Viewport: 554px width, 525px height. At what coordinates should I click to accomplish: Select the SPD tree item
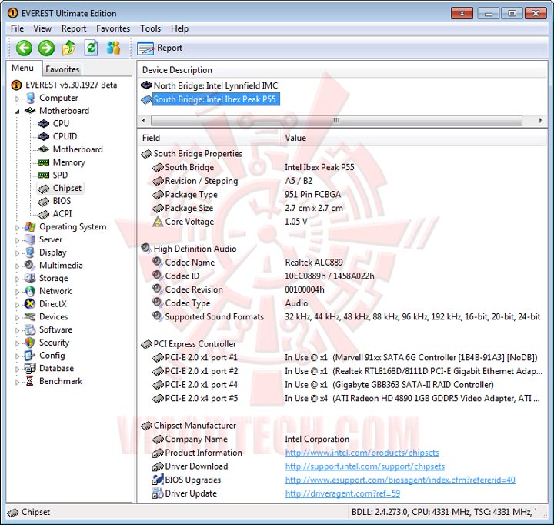coord(60,175)
